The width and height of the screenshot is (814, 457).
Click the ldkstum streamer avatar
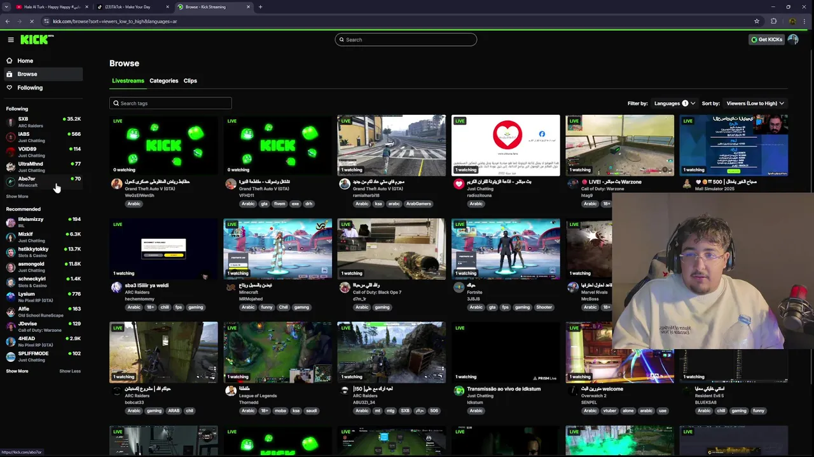459,391
